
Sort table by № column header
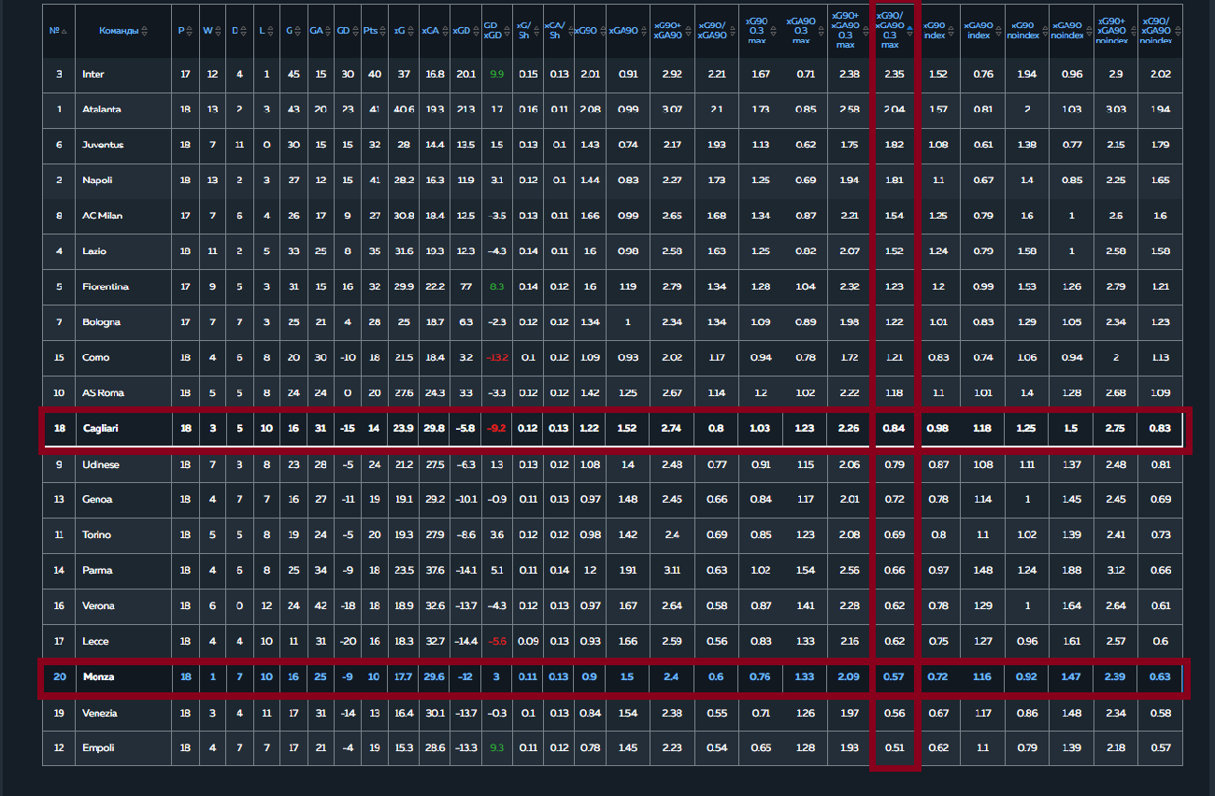coord(58,31)
